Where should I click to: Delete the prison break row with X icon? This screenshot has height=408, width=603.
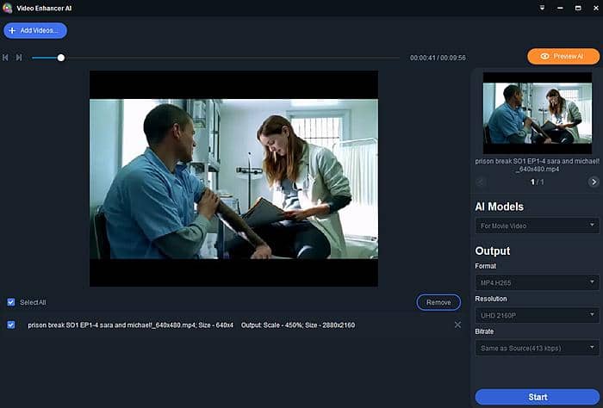tap(457, 325)
